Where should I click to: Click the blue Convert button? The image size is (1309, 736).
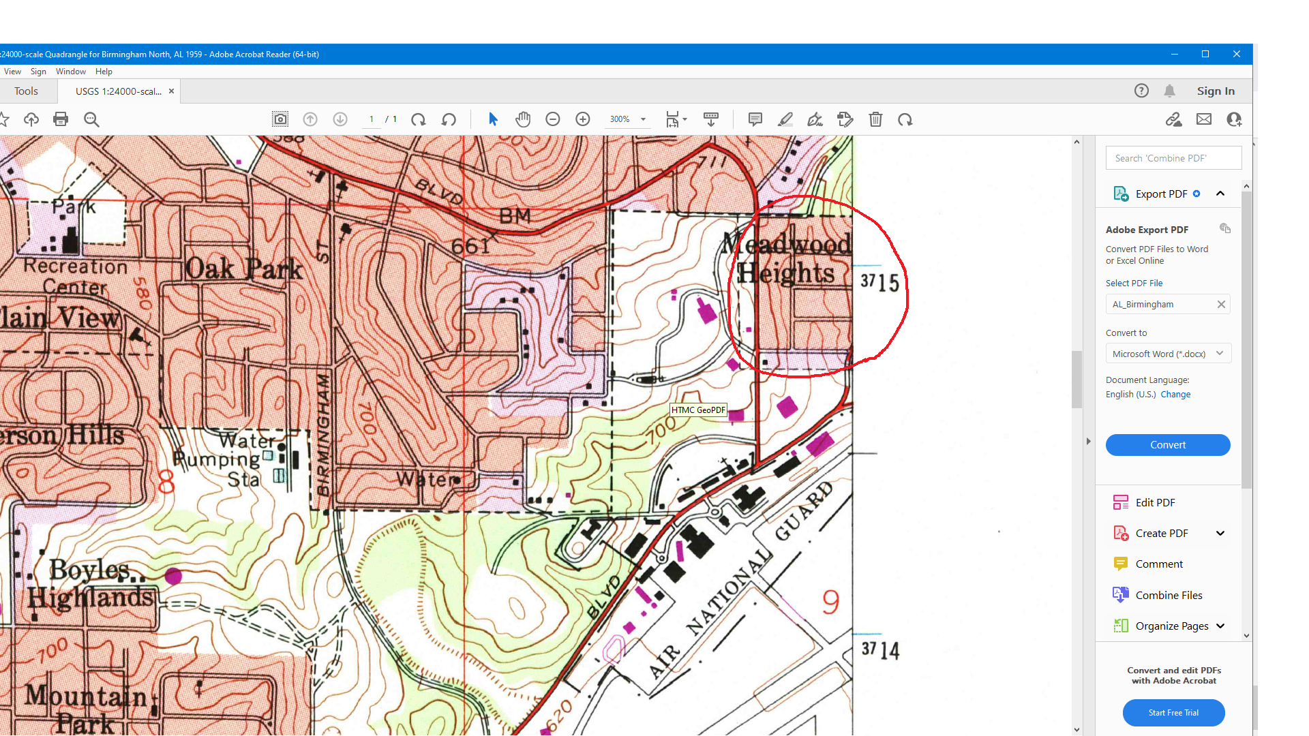(1168, 445)
